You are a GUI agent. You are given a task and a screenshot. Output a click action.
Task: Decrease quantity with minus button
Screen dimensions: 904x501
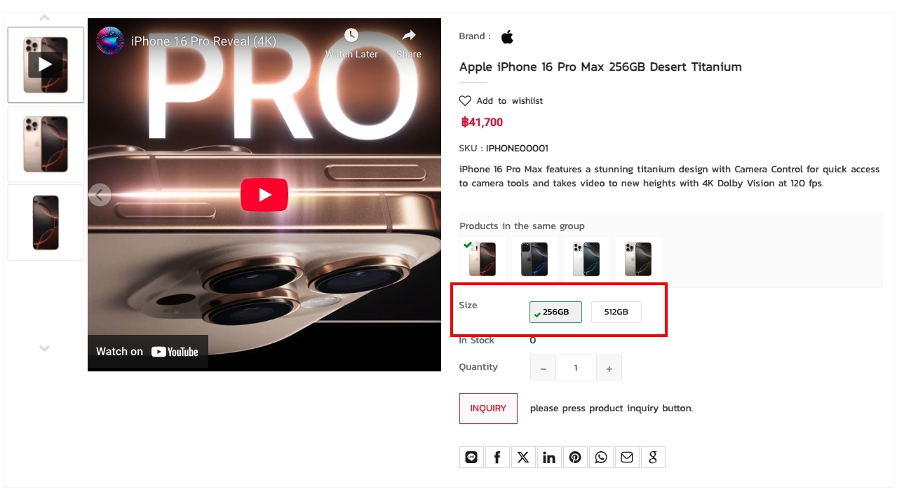543,368
